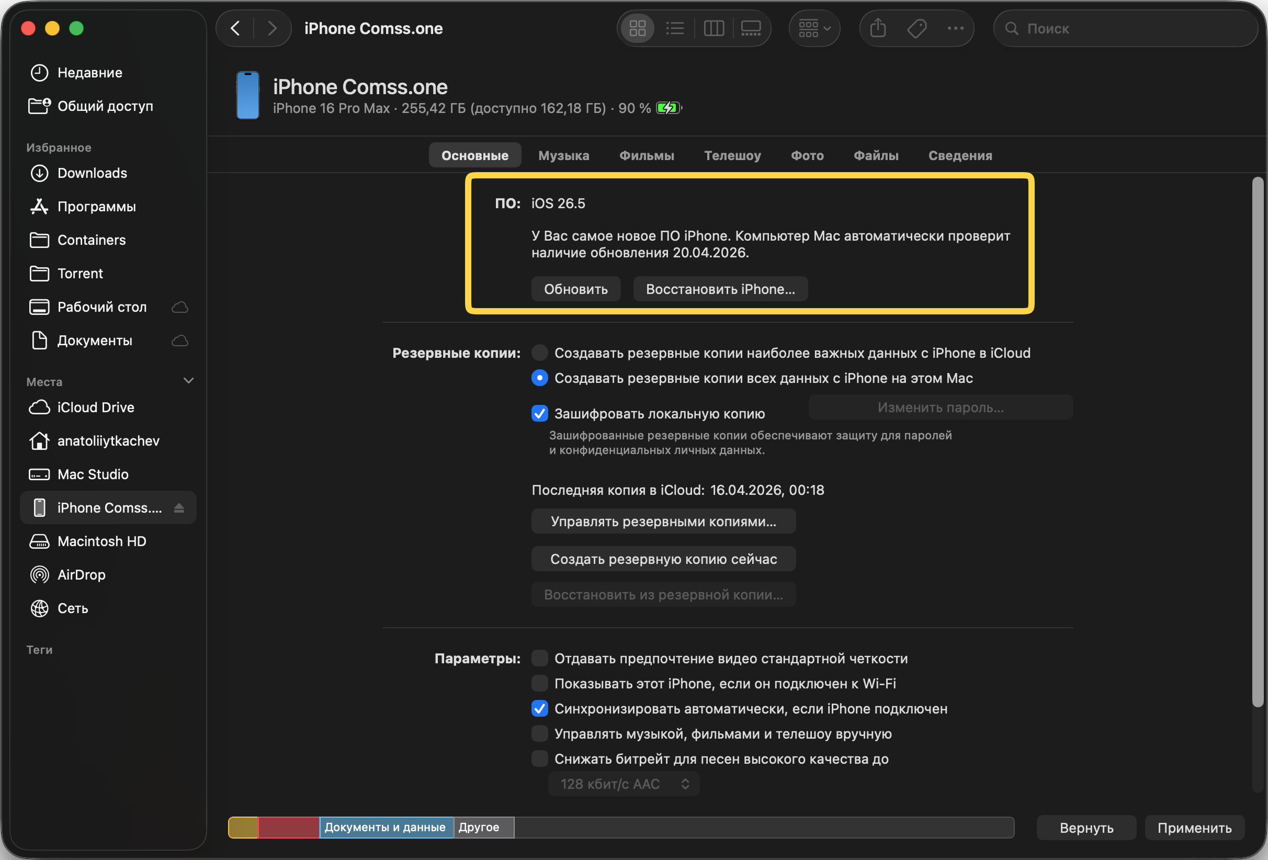Check 'Управлять музыкой, фильмами и телешоу вручную'
The height and width of the screenshot is (860, 1268).
click(540, 733)
